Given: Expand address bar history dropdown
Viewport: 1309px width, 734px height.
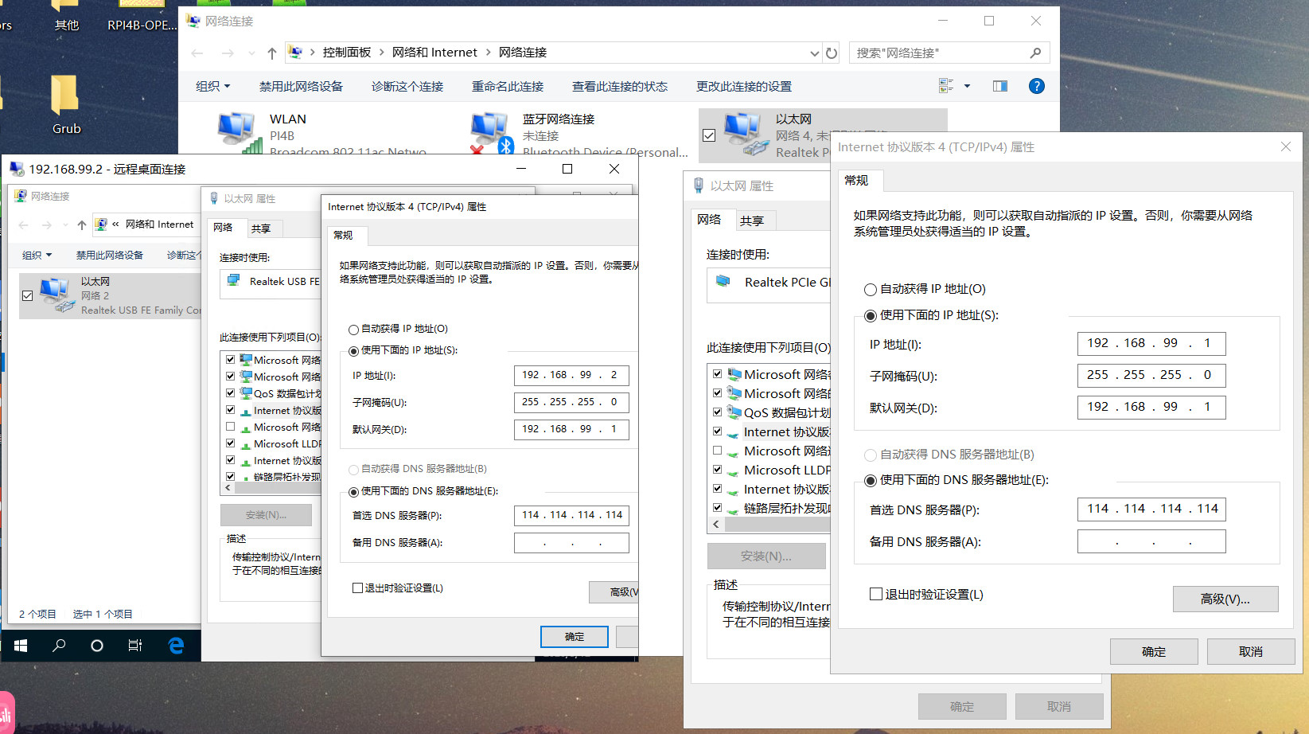Looking at the screenshot, I should [x=814, y=53].
